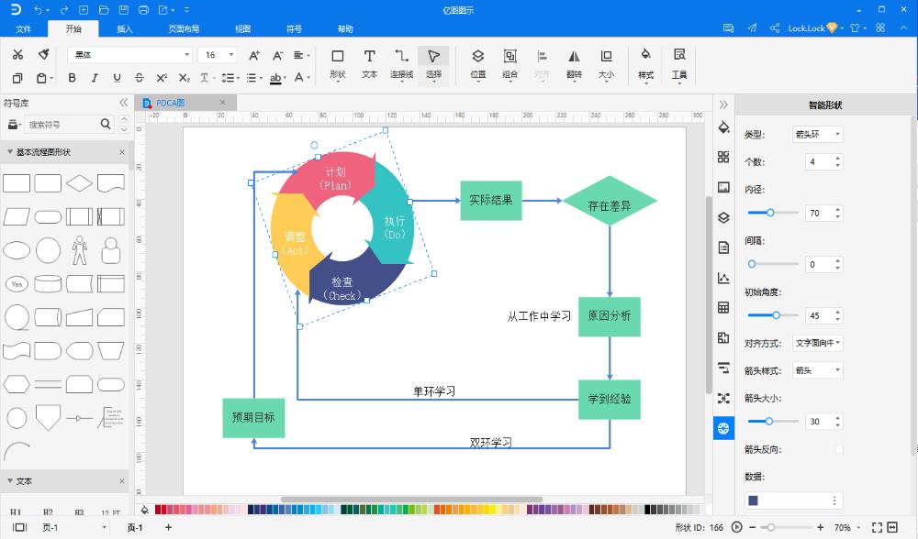This screenshot has width=918, height=539.
Task: Click the 实际结果 box in the diagram
Action: point(491,200)
